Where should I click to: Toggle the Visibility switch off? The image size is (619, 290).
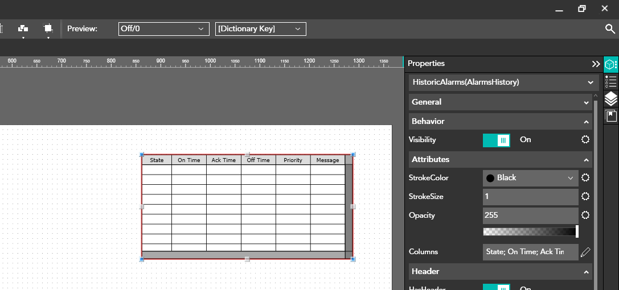coord(496,140)
